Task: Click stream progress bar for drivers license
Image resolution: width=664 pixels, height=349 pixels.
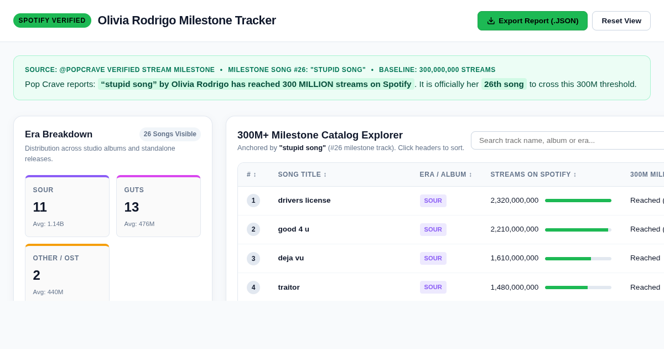Action: click(578, 201)
